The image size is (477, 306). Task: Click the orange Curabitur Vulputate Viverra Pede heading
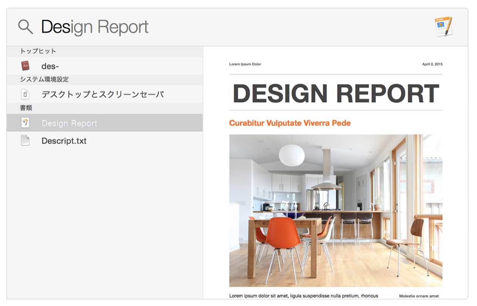[290, 123]
